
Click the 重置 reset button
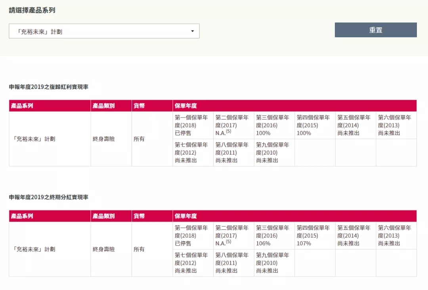[376, 30]
